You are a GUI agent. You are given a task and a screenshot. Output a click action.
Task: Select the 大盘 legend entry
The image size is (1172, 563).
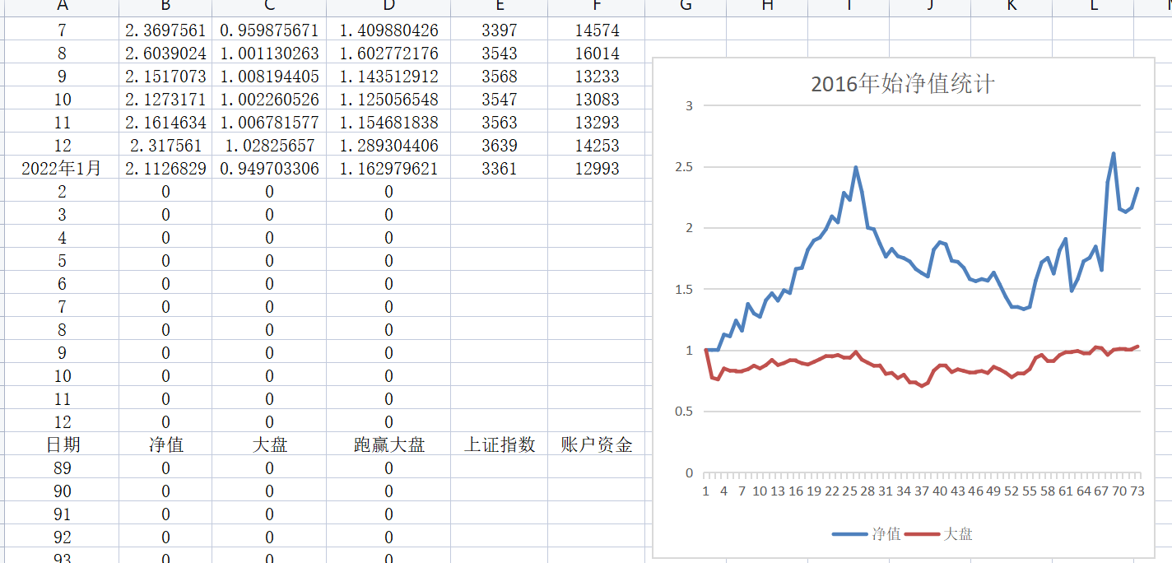938,533
